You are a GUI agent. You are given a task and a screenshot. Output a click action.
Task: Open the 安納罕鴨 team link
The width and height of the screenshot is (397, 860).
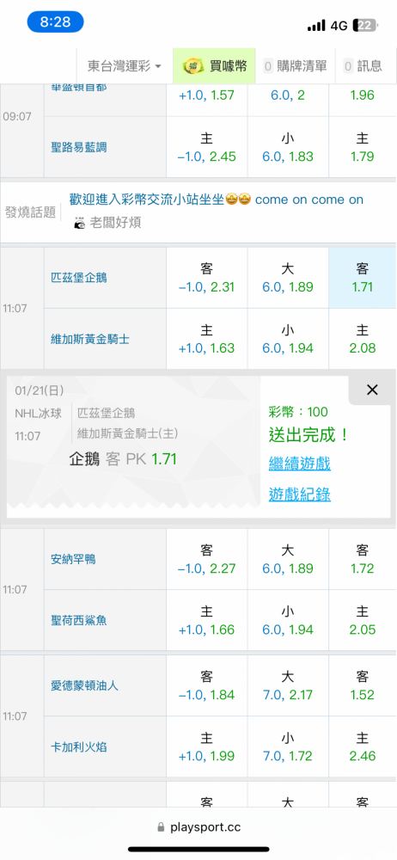(x=73, y=559)
